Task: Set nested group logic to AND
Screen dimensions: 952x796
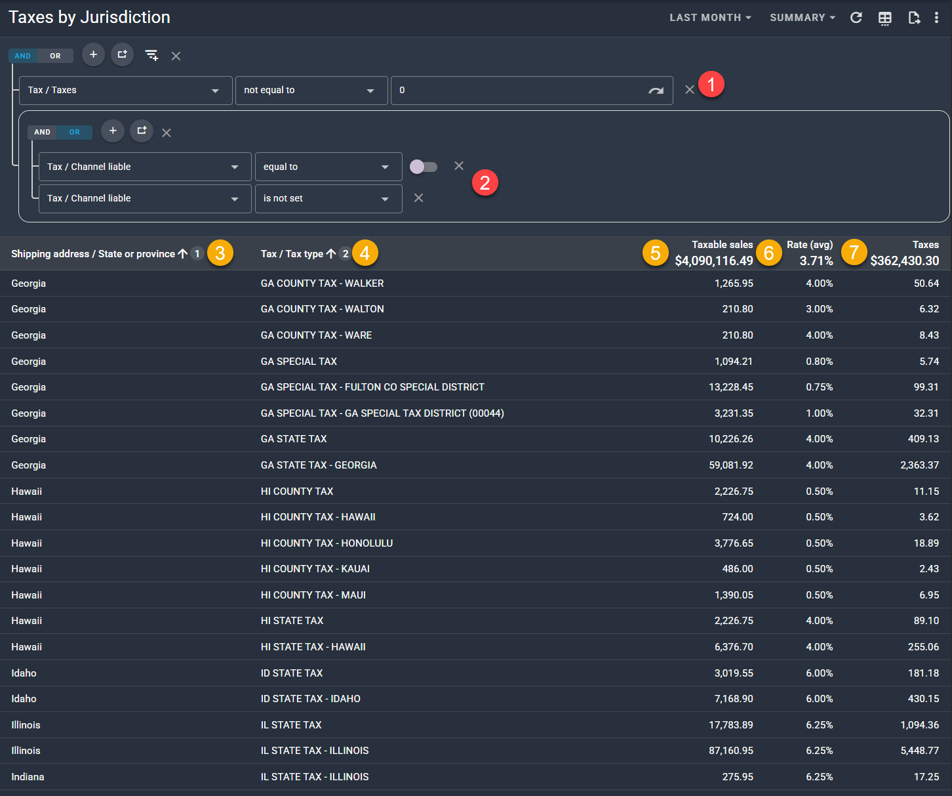Action: [42, 132]
